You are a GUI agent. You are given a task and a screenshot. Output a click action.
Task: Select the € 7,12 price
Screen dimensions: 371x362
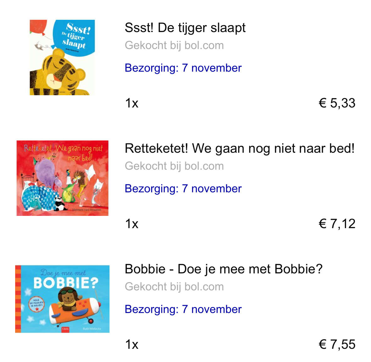click(x=337, y=224)
